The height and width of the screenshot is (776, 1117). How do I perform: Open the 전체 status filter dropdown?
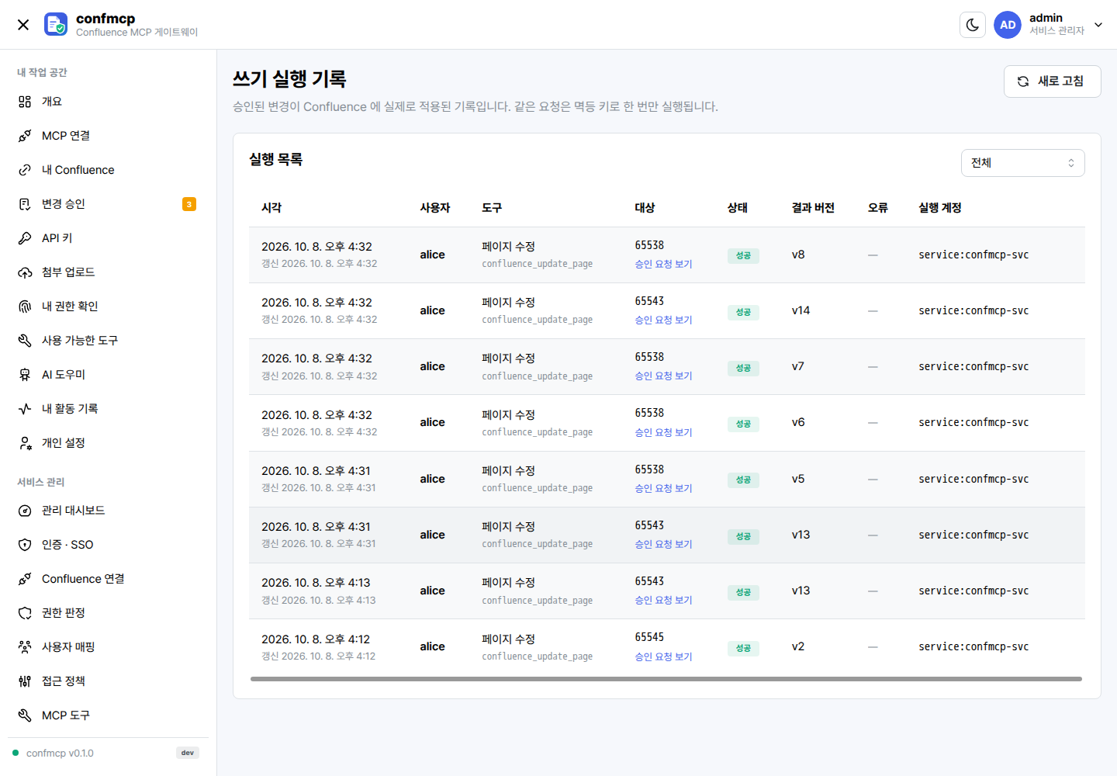coord(1022,163)
